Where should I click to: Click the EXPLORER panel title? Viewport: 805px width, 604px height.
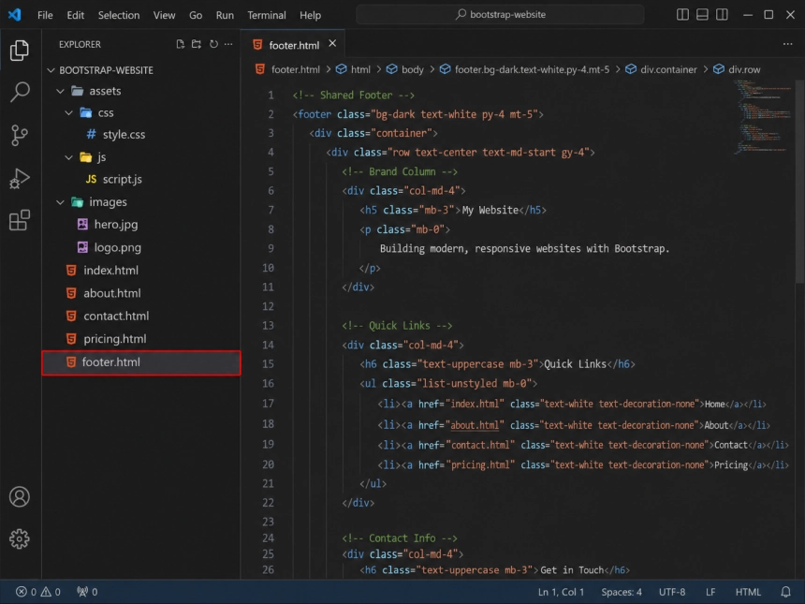[x=80, y=44]
